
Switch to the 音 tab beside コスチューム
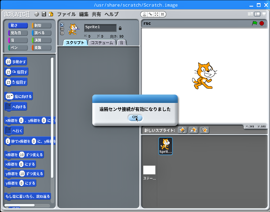tap(121, 43)
